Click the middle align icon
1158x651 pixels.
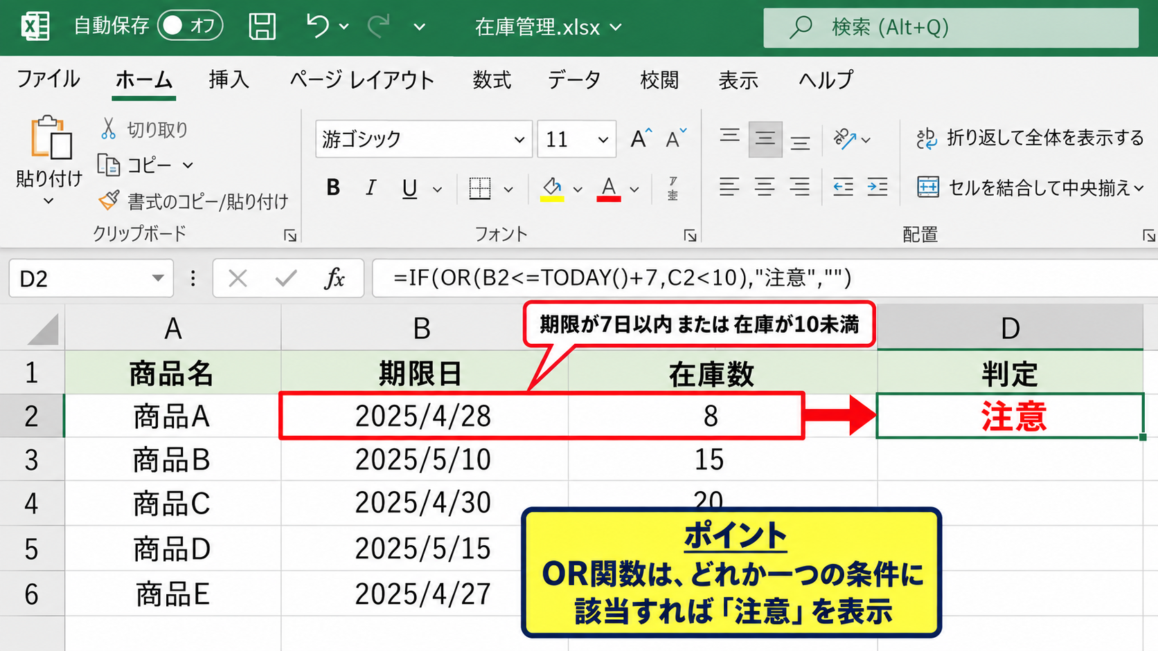pos(765,139)
